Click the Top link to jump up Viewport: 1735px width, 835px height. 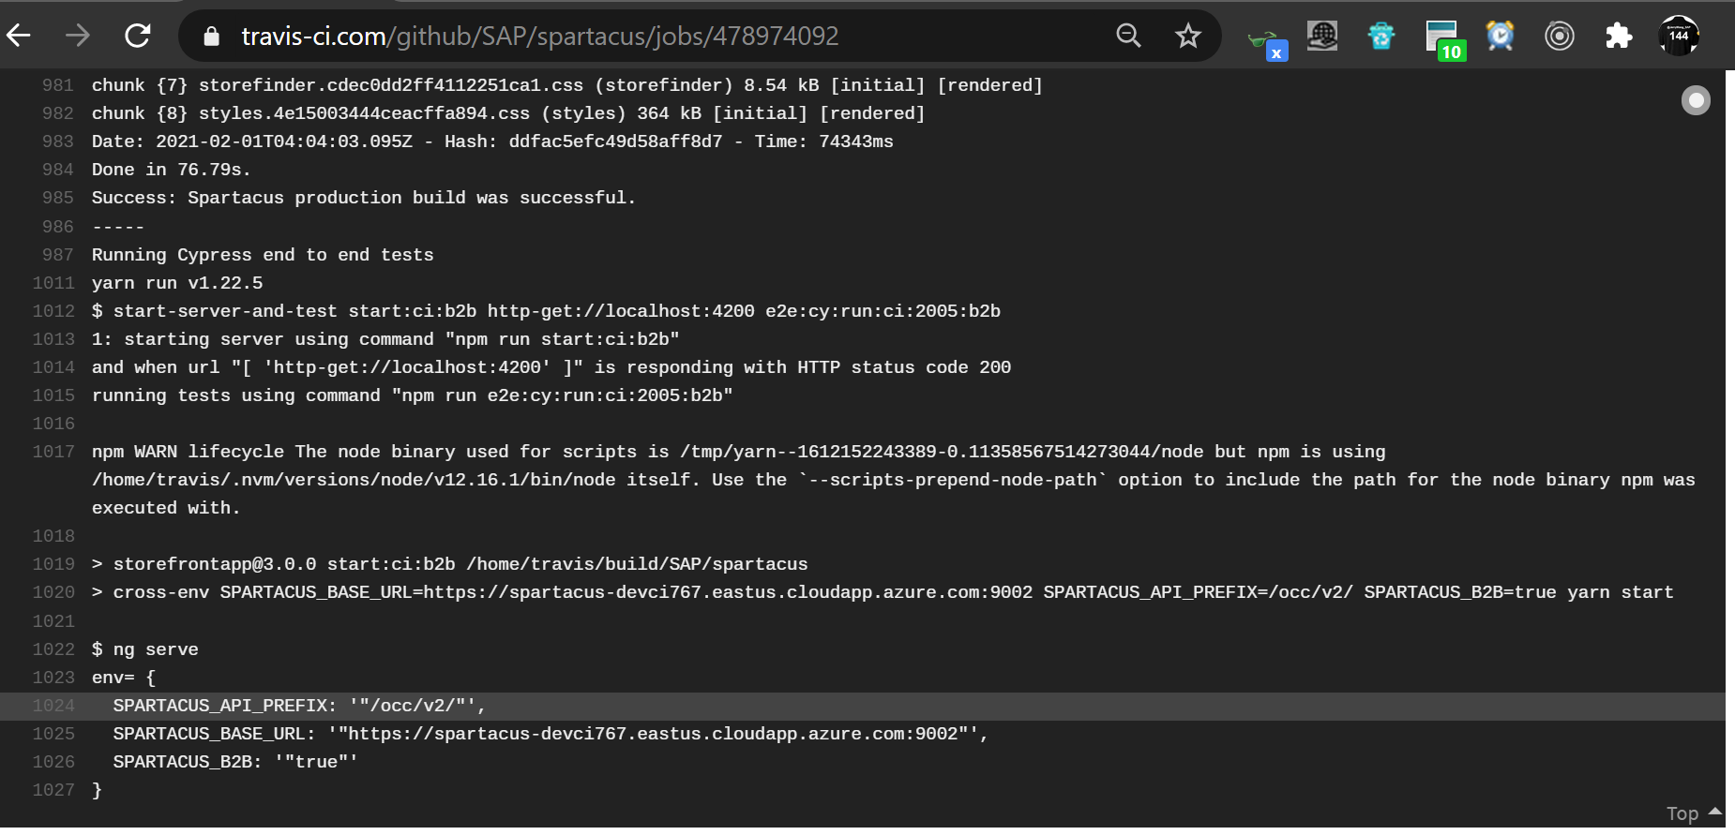click(1682, 813)
